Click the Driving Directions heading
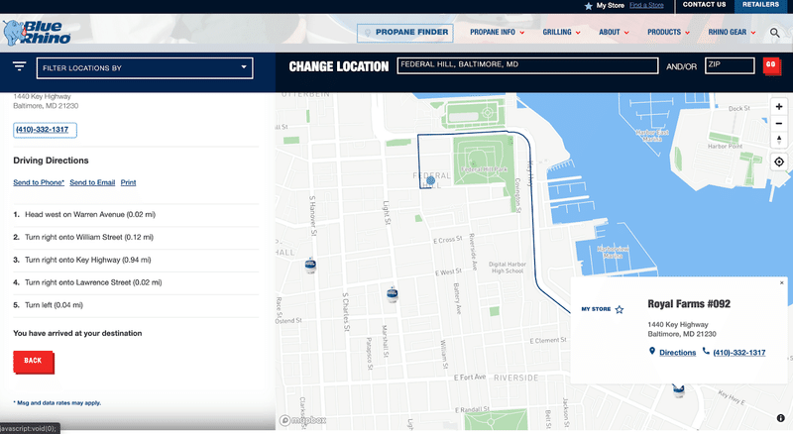This screenshot has width=793, height=434. pyautogui.click(x=51, y=161)
